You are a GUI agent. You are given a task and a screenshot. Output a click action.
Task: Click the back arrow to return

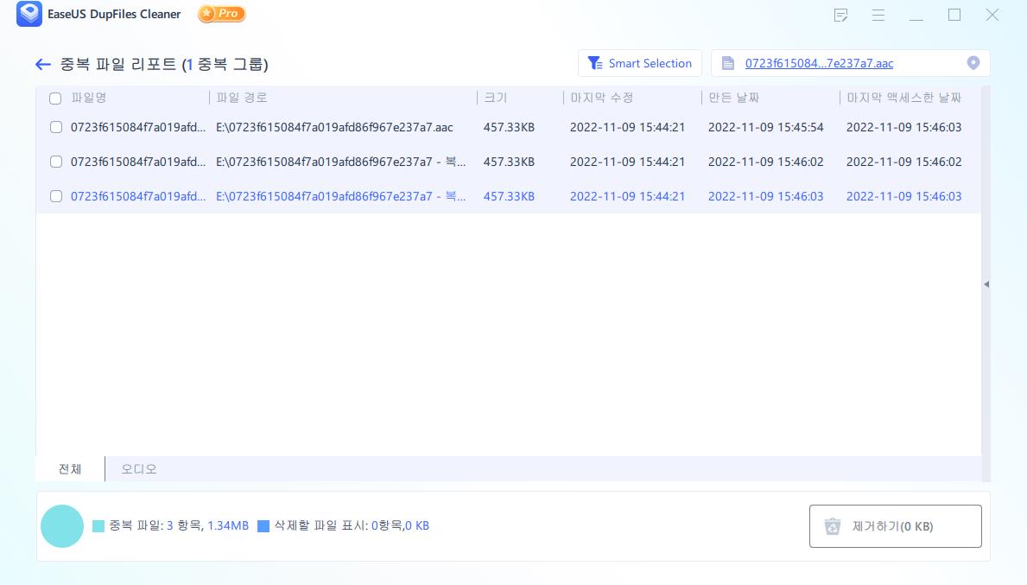[43, 64]
